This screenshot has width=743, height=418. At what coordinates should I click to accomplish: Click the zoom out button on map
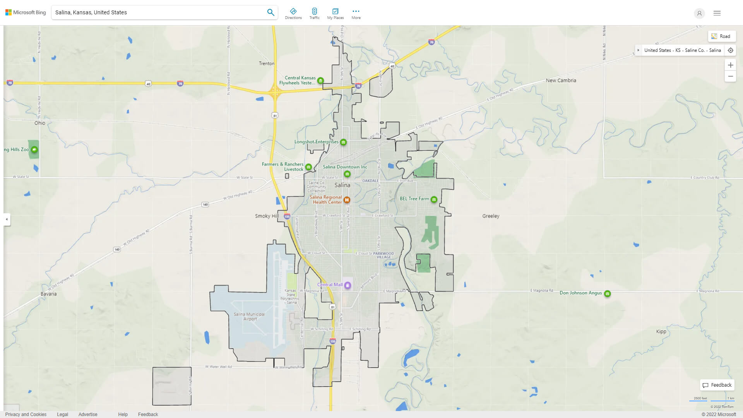731,77
